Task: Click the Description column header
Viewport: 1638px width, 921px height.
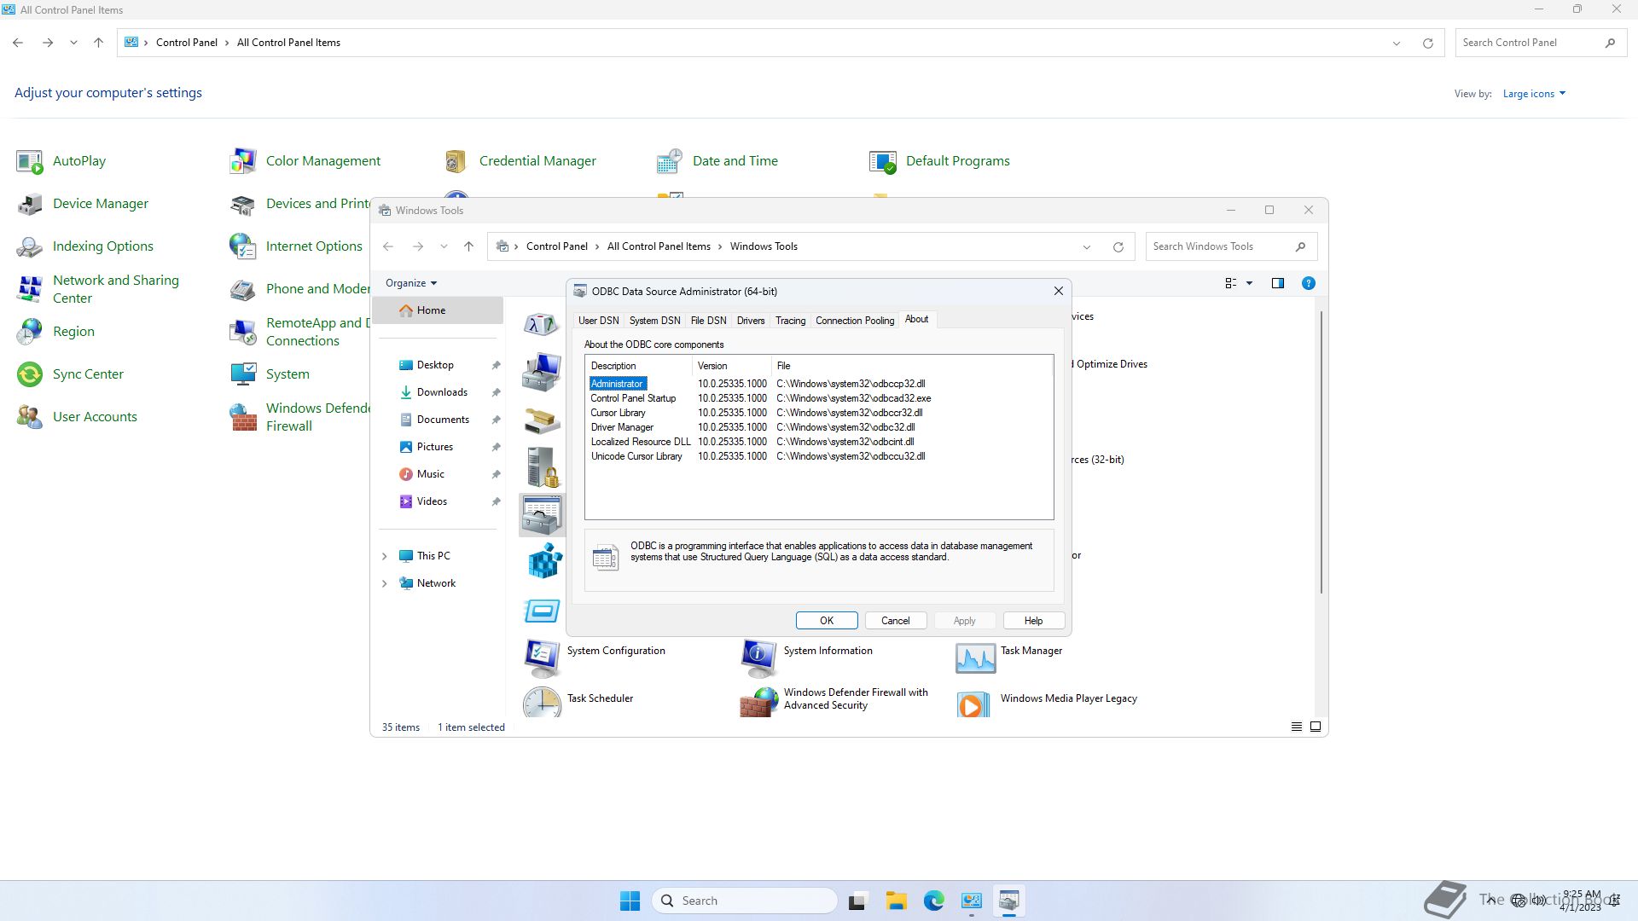Action: coord(639,366)
